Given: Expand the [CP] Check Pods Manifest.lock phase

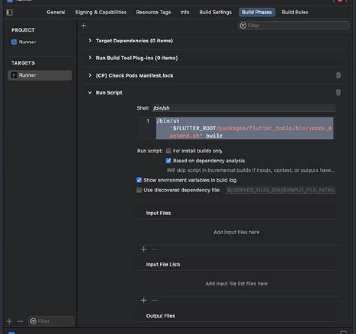Looking at the screenshot, I should (90, 75).
